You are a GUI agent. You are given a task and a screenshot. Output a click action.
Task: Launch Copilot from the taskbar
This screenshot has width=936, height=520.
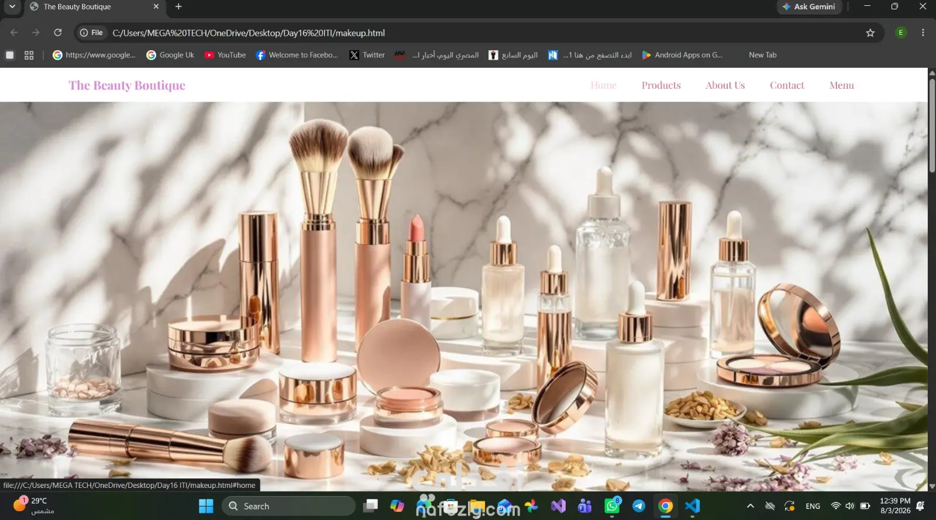pyautogui.click(x=397, y=506)
